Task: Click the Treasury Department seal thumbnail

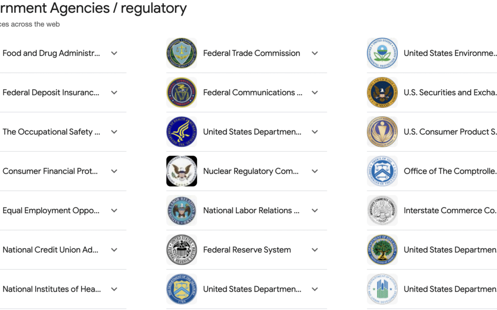Action: [181, 289]
